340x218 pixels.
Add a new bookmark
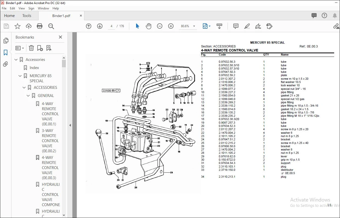pyautogui.click(x=40, y=48)
